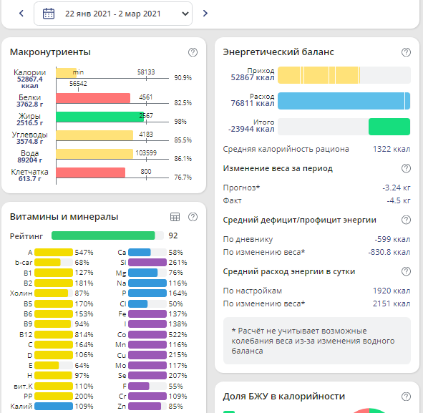Go to previous date period arrow
The width and height of the screenshot is (423, 413).
point(21,13)
